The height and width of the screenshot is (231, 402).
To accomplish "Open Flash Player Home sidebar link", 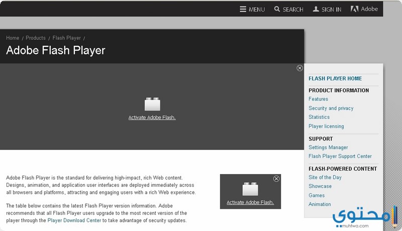I will (335, 79).
